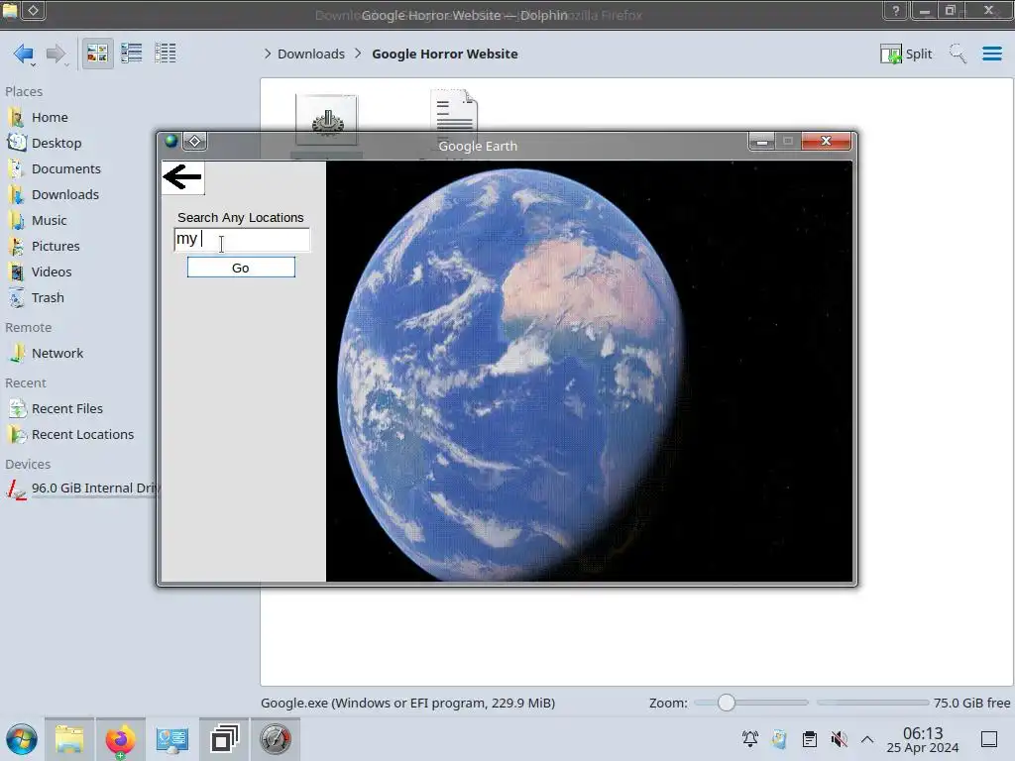Open the Start menu orb
This screenshot has height=761, width=1015.
click(22, 739)
